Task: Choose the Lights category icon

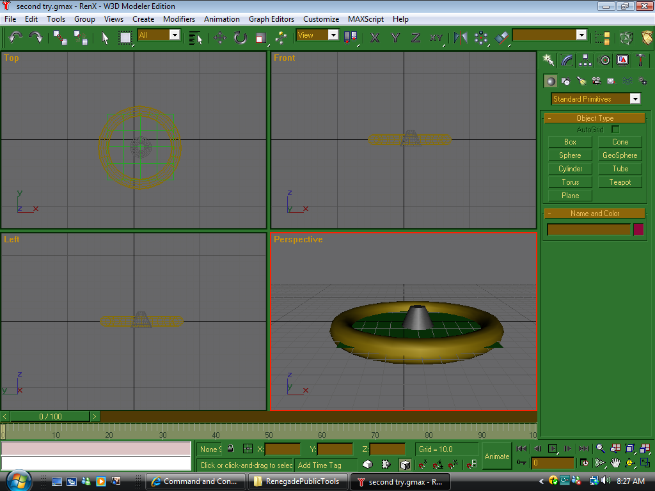Action: 581,81
